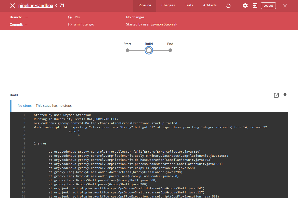Click the Commit label in header

tap(16, 24)
